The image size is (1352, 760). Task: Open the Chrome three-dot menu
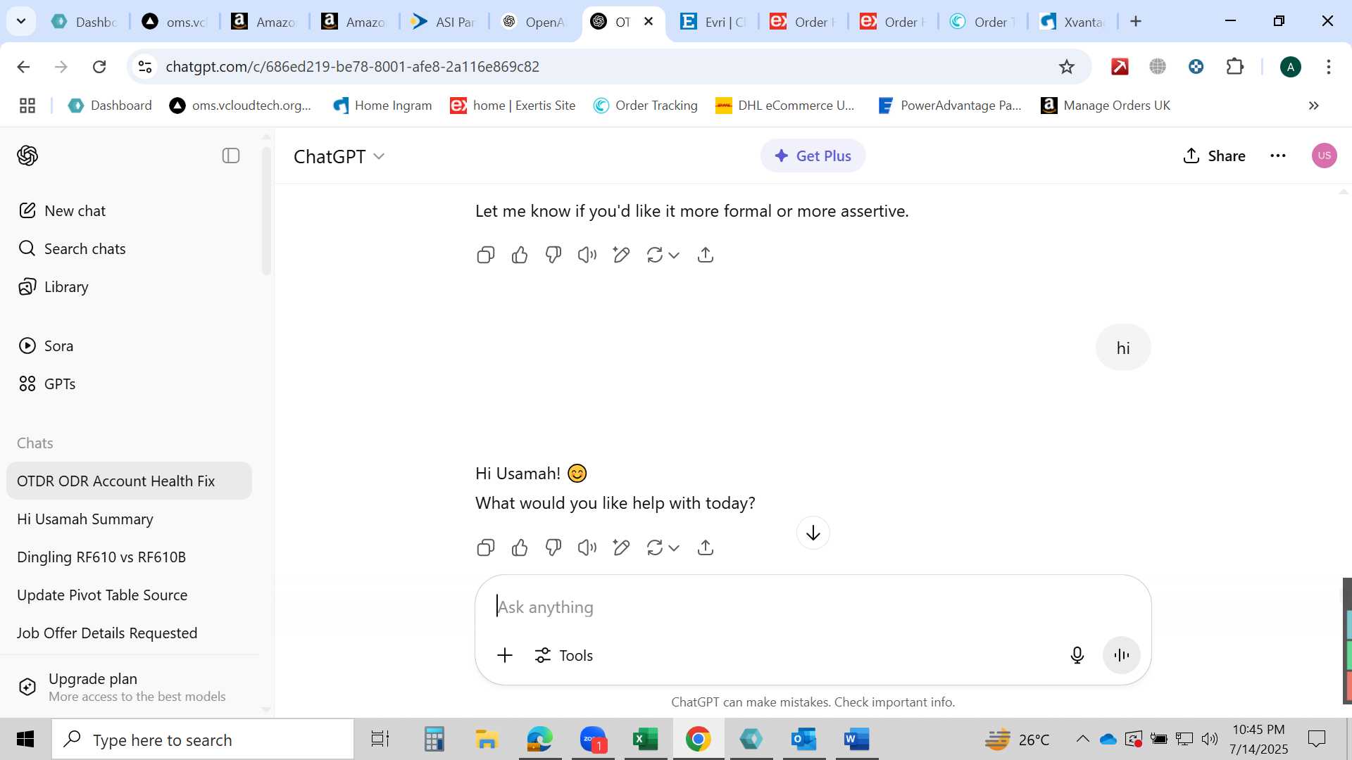[1329, 66]
